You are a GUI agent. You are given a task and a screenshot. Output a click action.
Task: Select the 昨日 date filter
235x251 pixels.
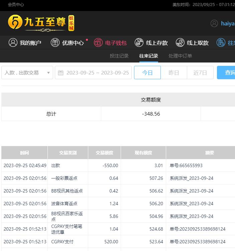pyautogui.click(x=174, y=73)
